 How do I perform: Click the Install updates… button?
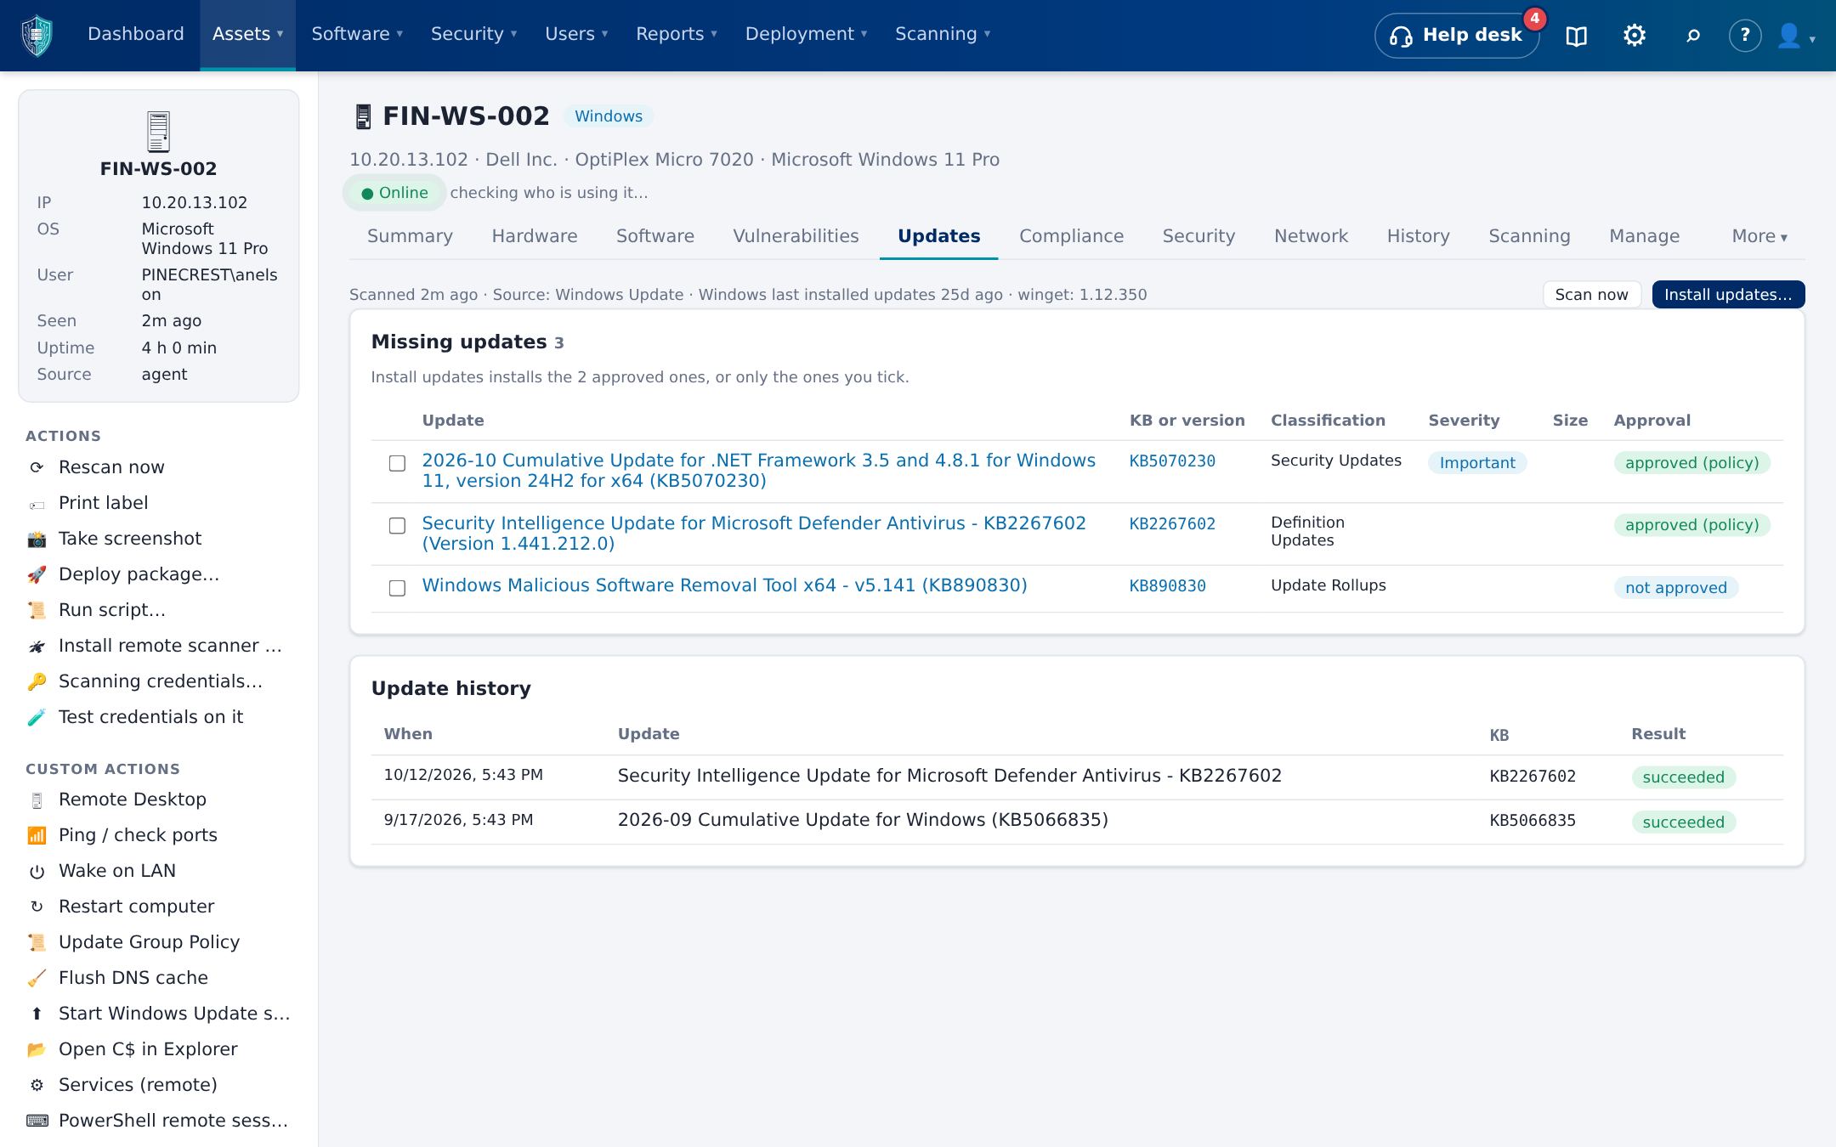click(x=1728, y=295)
